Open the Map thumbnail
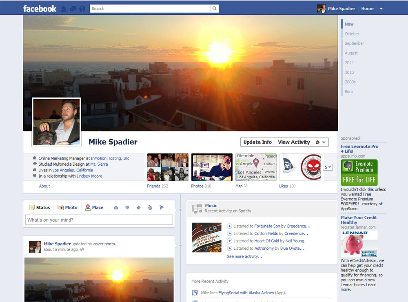The image size is (408, 302). point(256,167)
